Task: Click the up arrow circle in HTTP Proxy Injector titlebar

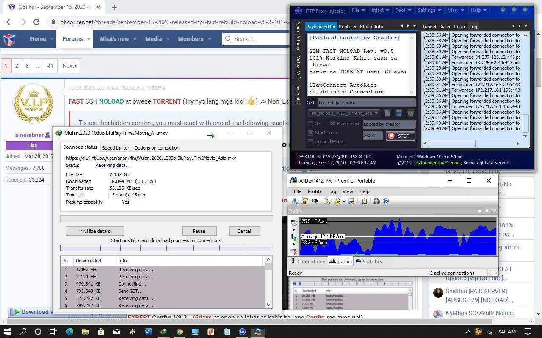Action: click(x=514, y=10)
